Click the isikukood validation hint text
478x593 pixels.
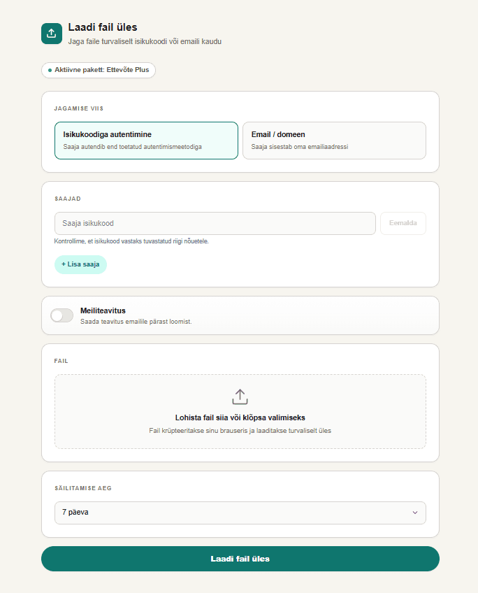pyautogui.click(x=131, y=241)
